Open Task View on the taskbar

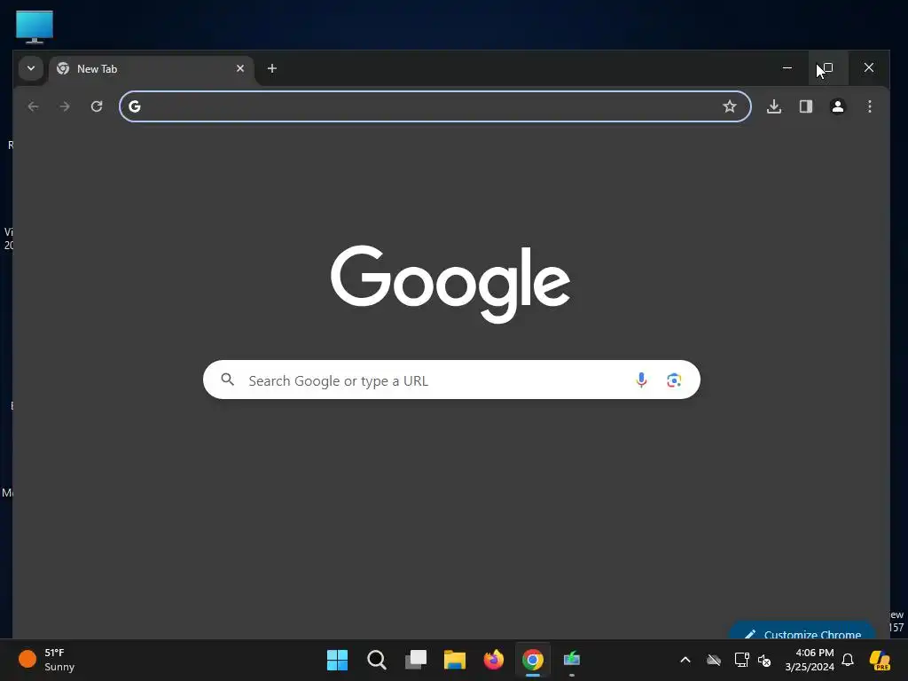416,660
